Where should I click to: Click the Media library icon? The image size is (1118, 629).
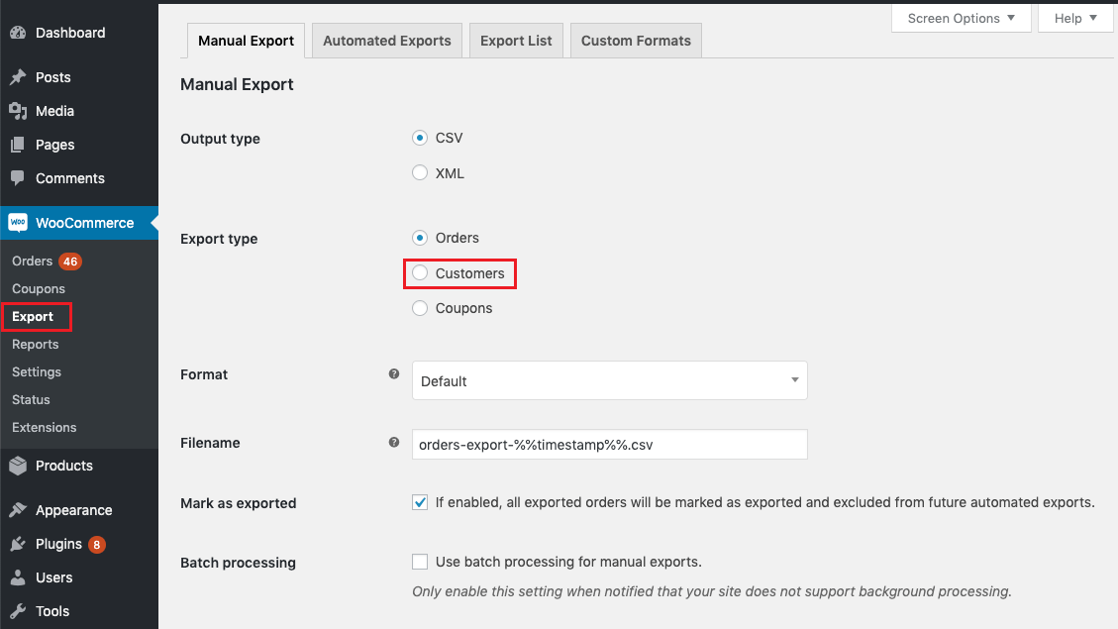coord(18,111)
